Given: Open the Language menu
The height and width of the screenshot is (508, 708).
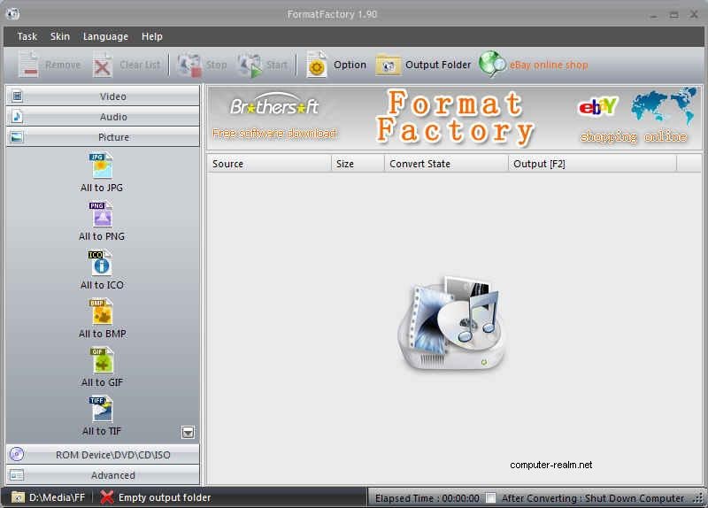Looking at the screenshot, I should 105,36.
